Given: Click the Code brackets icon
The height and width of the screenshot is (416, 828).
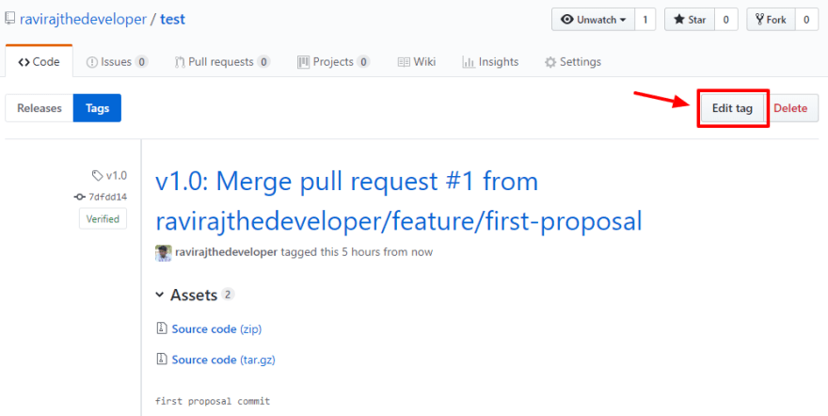Looking at the screenshot, I should click(24, 62).
